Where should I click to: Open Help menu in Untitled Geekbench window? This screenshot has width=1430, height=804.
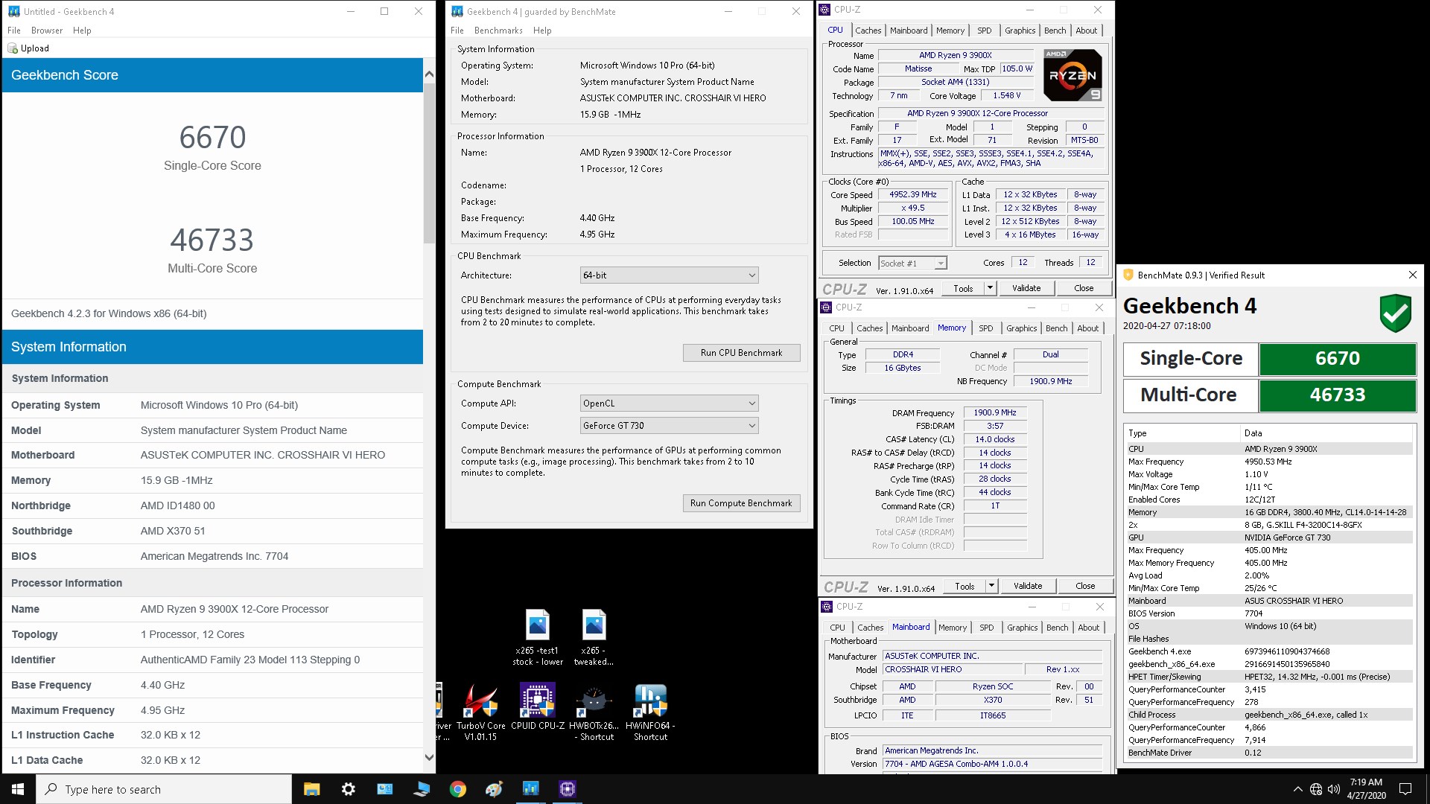pyautogui.click(x=82, y=31)
